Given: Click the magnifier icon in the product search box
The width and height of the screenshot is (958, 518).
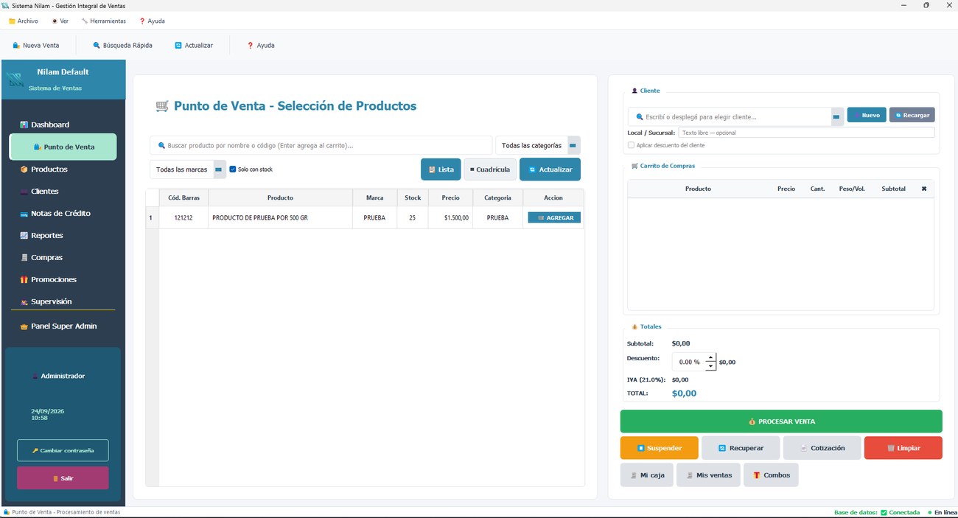Looking at the screenshot, I should (x=161, y=146).
